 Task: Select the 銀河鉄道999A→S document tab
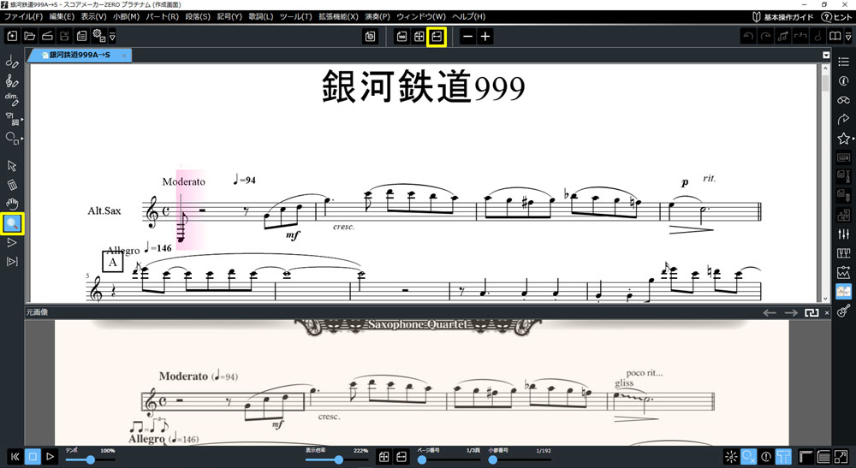pos(80,55)
